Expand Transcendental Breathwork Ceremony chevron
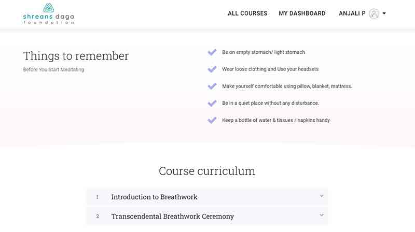Viewport: 415px width, 232px height. 322,215
